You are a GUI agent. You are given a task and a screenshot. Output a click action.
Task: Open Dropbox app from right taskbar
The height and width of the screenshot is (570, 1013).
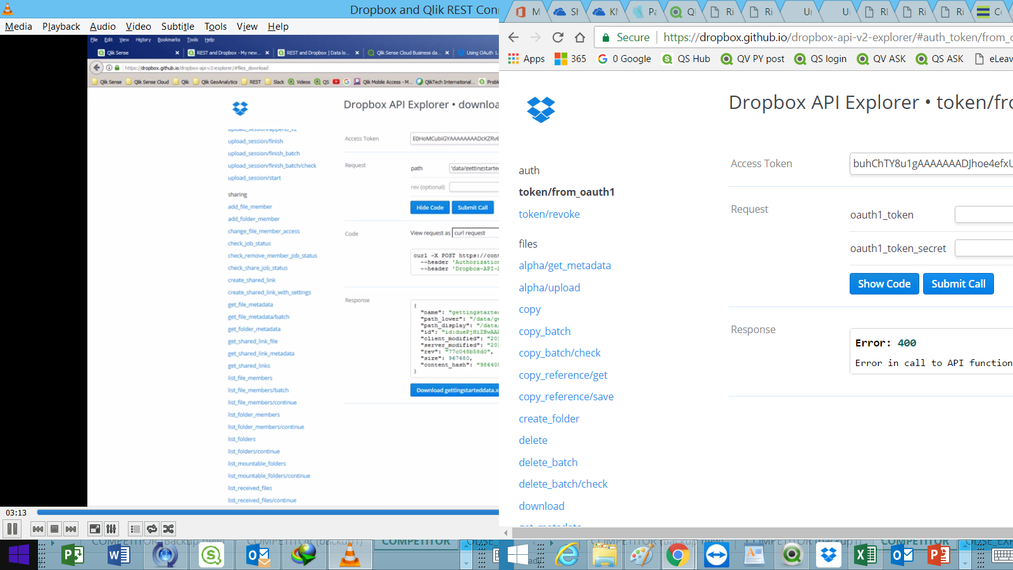pos(829,555)
